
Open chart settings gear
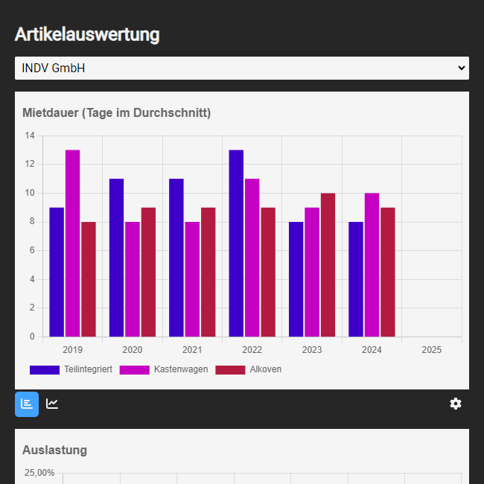[456, 404]
